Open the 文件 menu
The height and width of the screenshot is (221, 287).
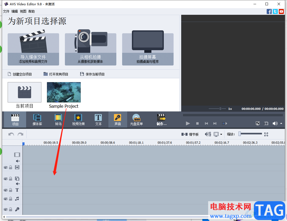tap(6, 11)
